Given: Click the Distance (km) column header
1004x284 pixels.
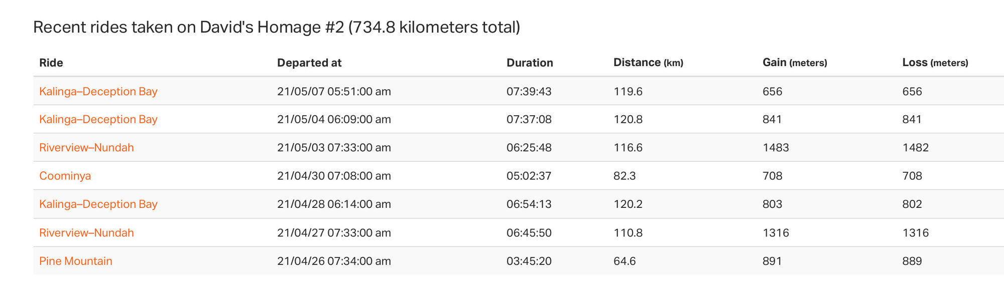Looking at the screenshot, I should click(x=648, y=63).
